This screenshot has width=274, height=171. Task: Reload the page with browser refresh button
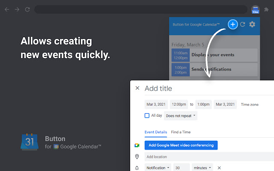coord(27,9)
